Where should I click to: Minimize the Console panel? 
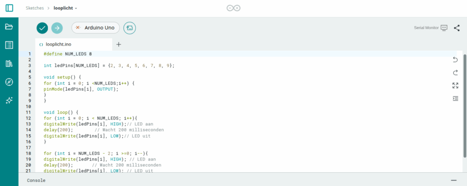pyautogui.click(x=453, y=180)
